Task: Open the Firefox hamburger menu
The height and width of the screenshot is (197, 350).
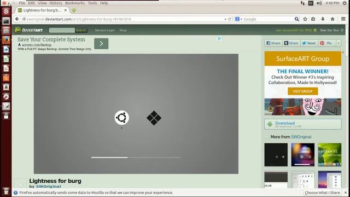Action: [x=343, y=19]
